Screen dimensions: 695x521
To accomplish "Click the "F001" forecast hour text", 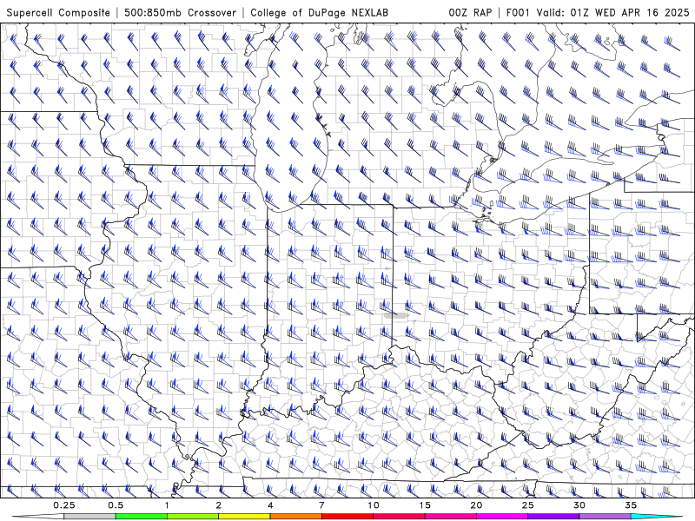I will [518, 12].
